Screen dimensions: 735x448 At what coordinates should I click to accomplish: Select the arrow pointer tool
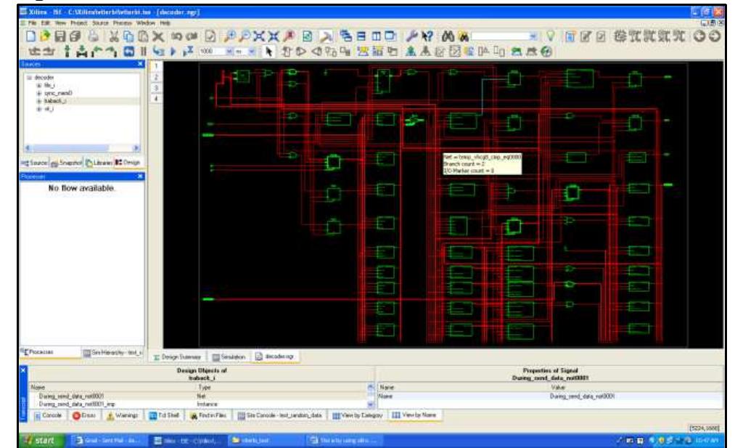268,52
